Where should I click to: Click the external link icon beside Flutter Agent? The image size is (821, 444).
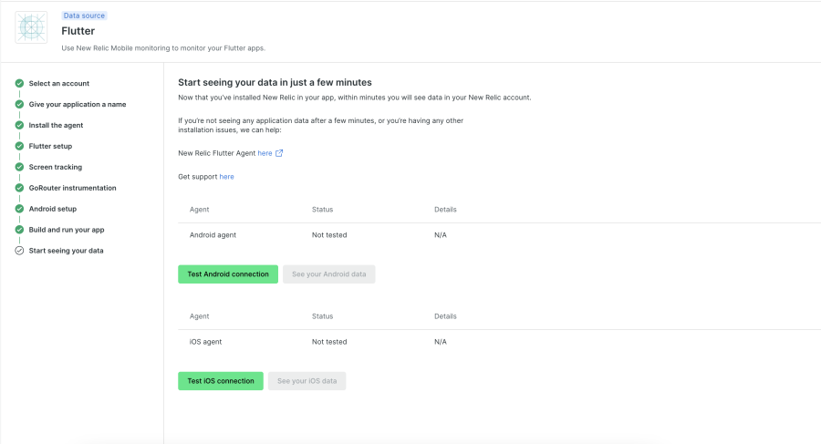pyautogui.click(x=279, y=153)
